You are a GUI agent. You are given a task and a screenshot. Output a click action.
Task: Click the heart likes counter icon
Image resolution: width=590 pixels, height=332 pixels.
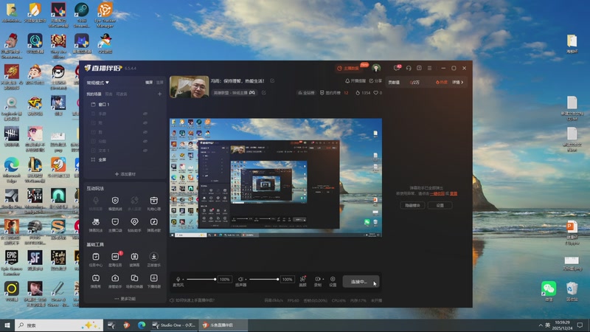click(375, 93)
